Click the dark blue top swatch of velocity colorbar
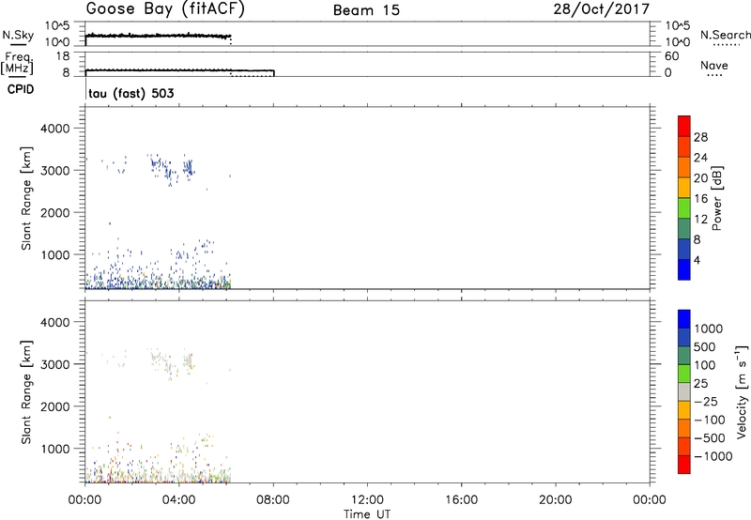The height and width of the screenshot is (520, 751). (x=684, y=319)
